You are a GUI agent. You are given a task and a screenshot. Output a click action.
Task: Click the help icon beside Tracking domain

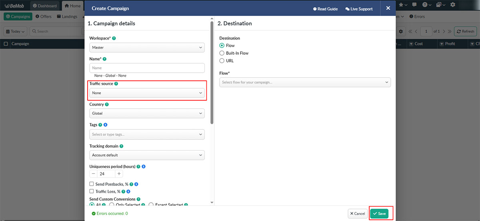(121, 146)
